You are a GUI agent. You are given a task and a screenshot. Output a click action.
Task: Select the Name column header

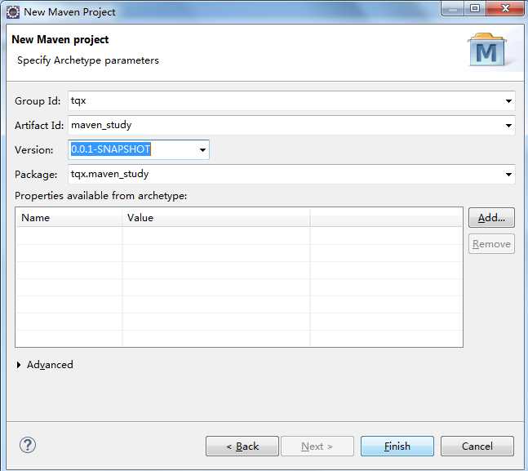click(69, 218)
